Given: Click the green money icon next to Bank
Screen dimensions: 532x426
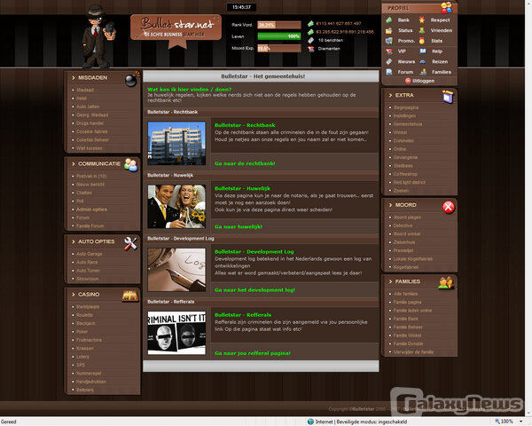Looking at the screenshot, I should click(389, 20).
